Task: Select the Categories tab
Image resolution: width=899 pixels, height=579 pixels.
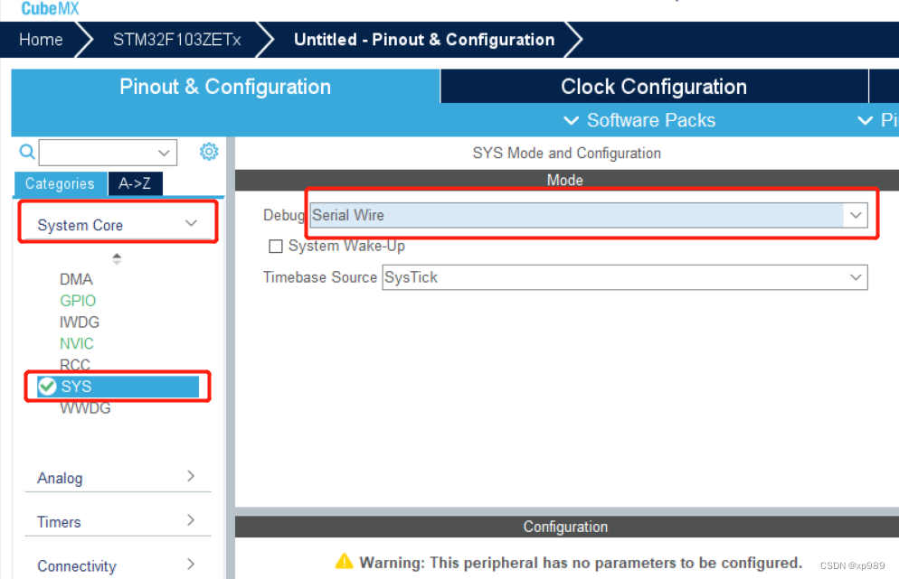Action: (61, 184)
